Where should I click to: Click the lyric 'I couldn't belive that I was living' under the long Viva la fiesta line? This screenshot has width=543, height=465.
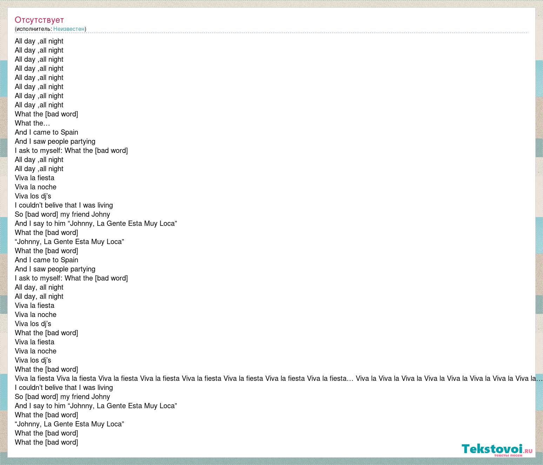click(64, 387)
